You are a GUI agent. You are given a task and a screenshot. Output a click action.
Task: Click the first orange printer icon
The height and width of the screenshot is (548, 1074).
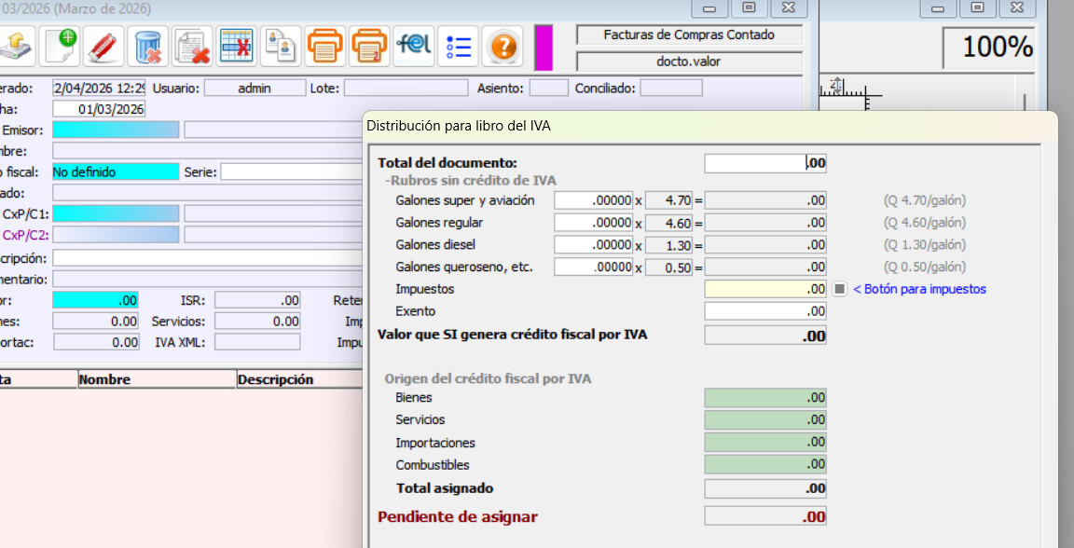(x=324, y=45)
